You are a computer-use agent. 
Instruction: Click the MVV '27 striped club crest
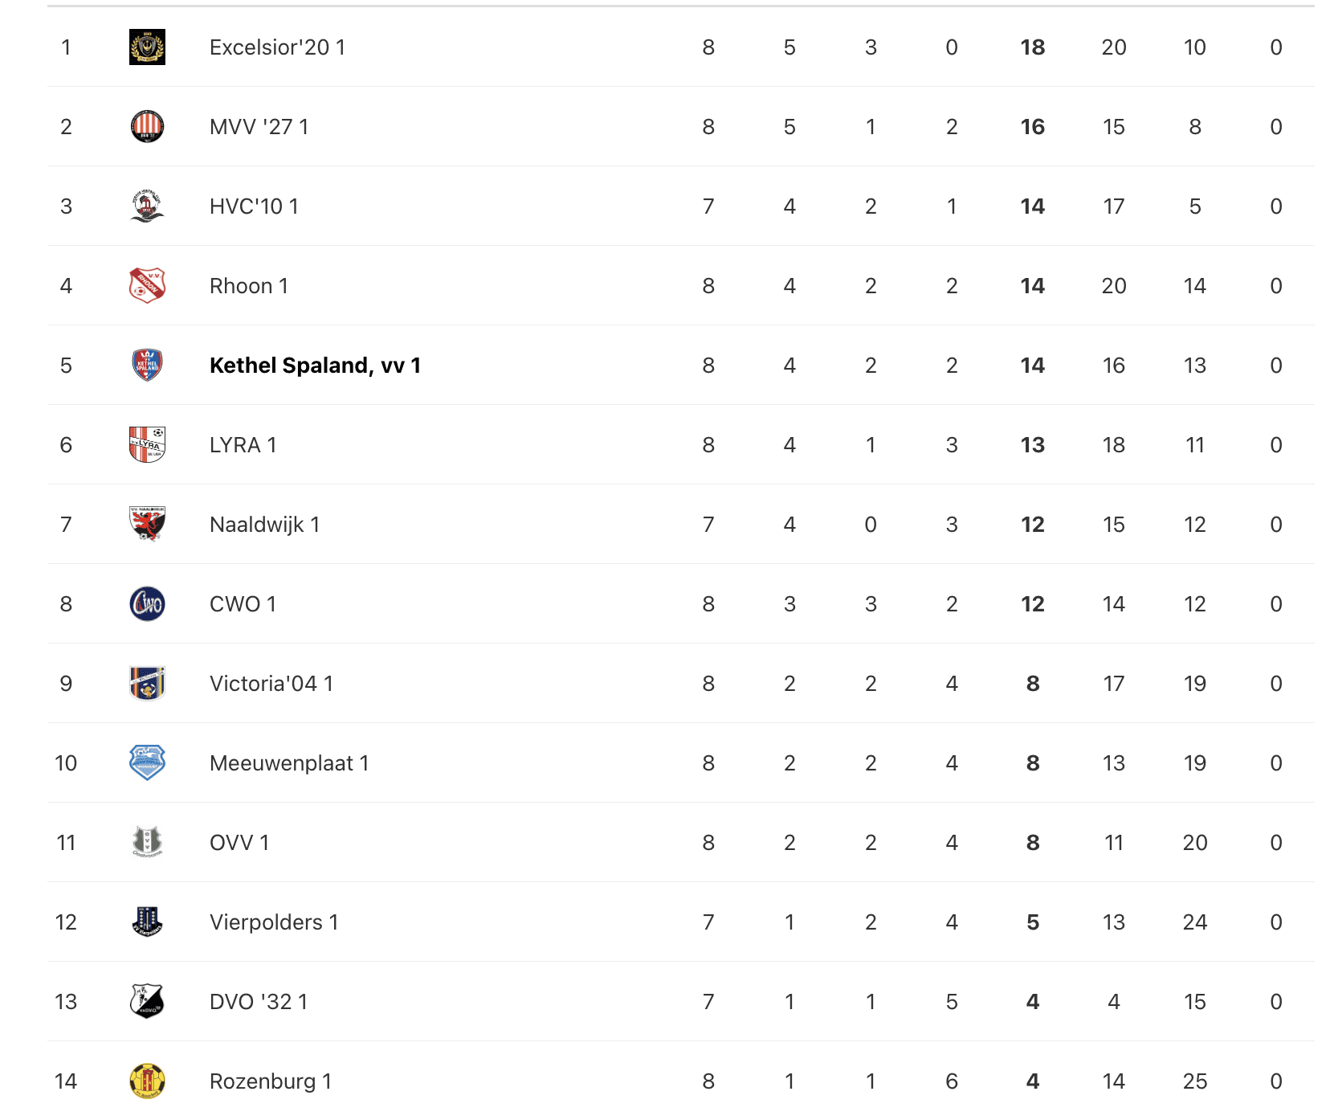point(147,127)
